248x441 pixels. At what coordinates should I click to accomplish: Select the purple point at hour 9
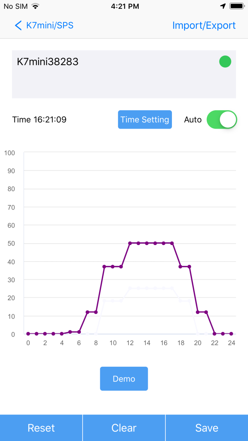tap(104, 266)
